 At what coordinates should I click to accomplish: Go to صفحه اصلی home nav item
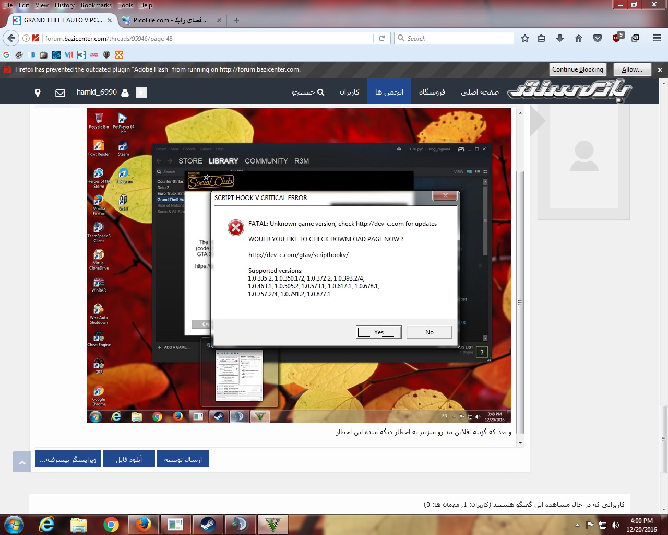(480, 92)
